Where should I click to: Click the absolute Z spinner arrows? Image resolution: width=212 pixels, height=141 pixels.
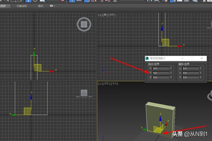point(171,78)
